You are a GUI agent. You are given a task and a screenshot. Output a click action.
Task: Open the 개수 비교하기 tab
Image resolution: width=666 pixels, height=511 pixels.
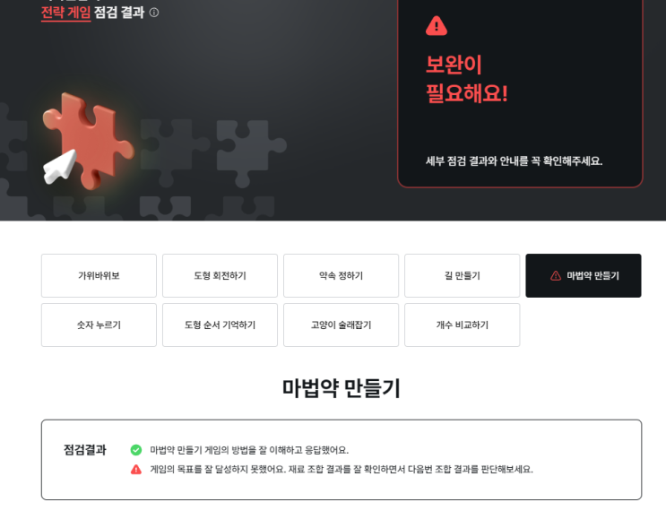tap(463, 325)
